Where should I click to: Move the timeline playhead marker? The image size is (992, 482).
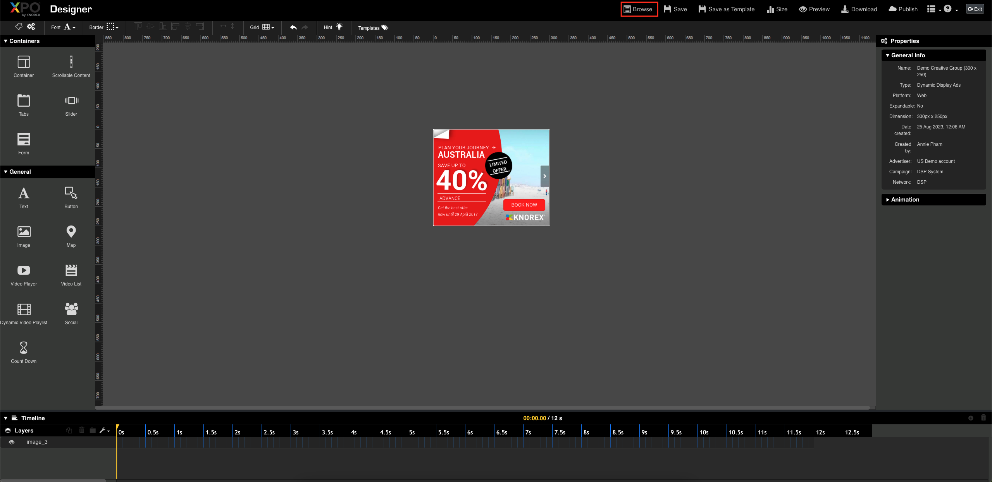point(117,427)
